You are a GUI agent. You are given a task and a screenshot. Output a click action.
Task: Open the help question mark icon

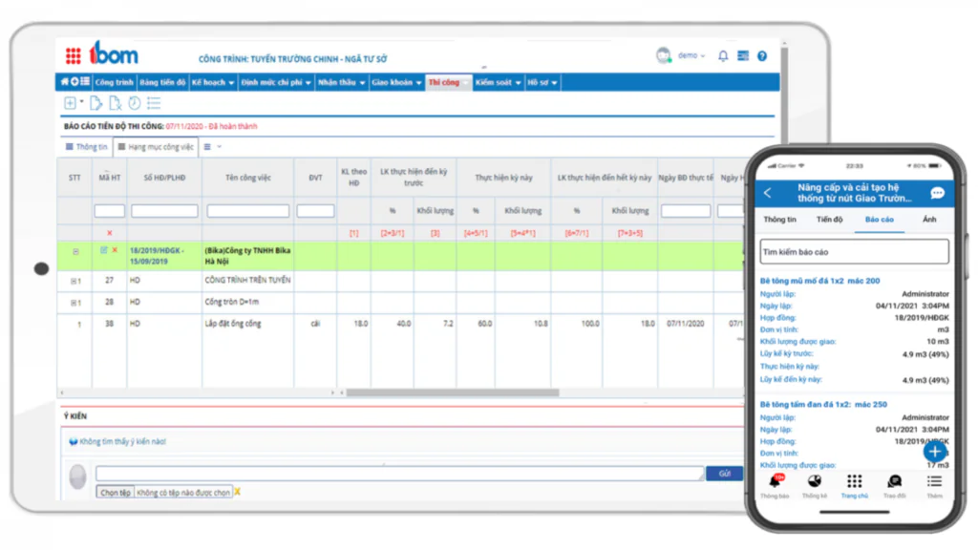(x=762, y=56)
